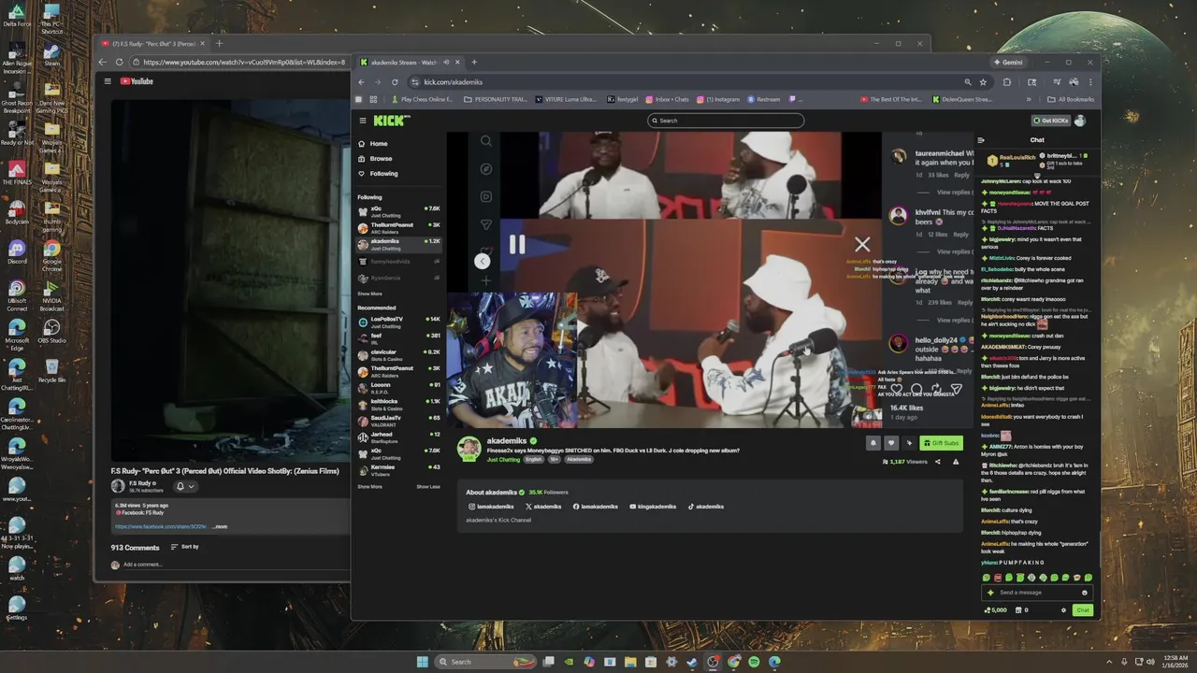Open Play Chess Online bookmark

coord(425,99)
